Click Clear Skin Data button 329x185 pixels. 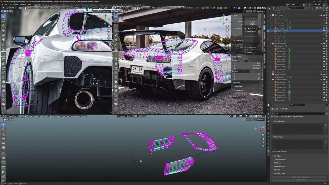point(300,180)
